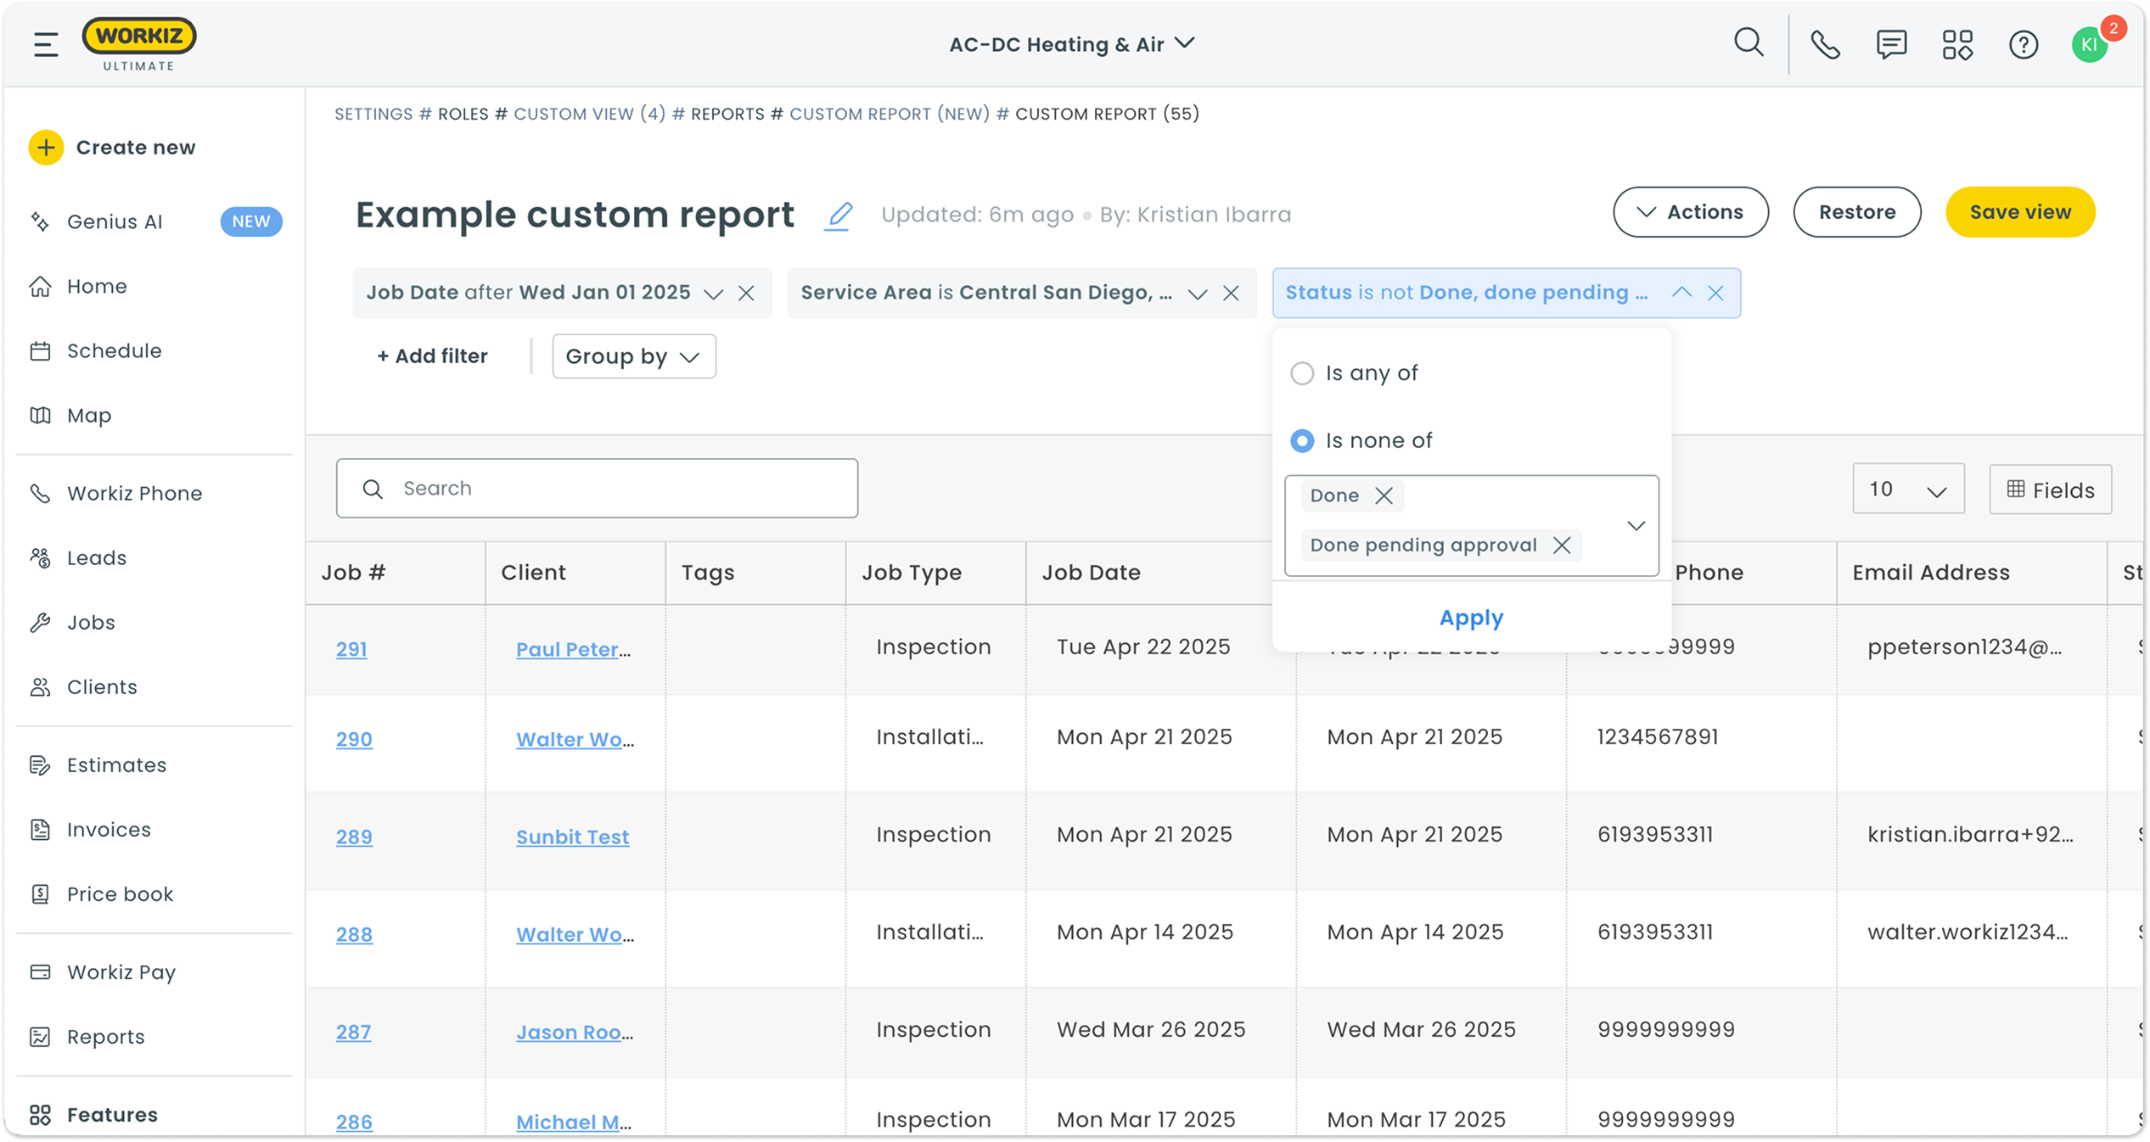Click the Save view button

(x=2020, y=212)
